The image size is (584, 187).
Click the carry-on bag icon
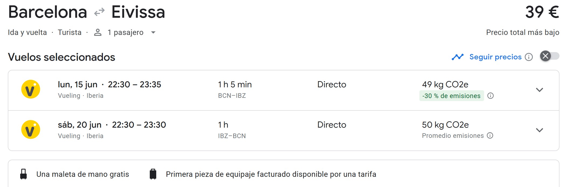24,174
